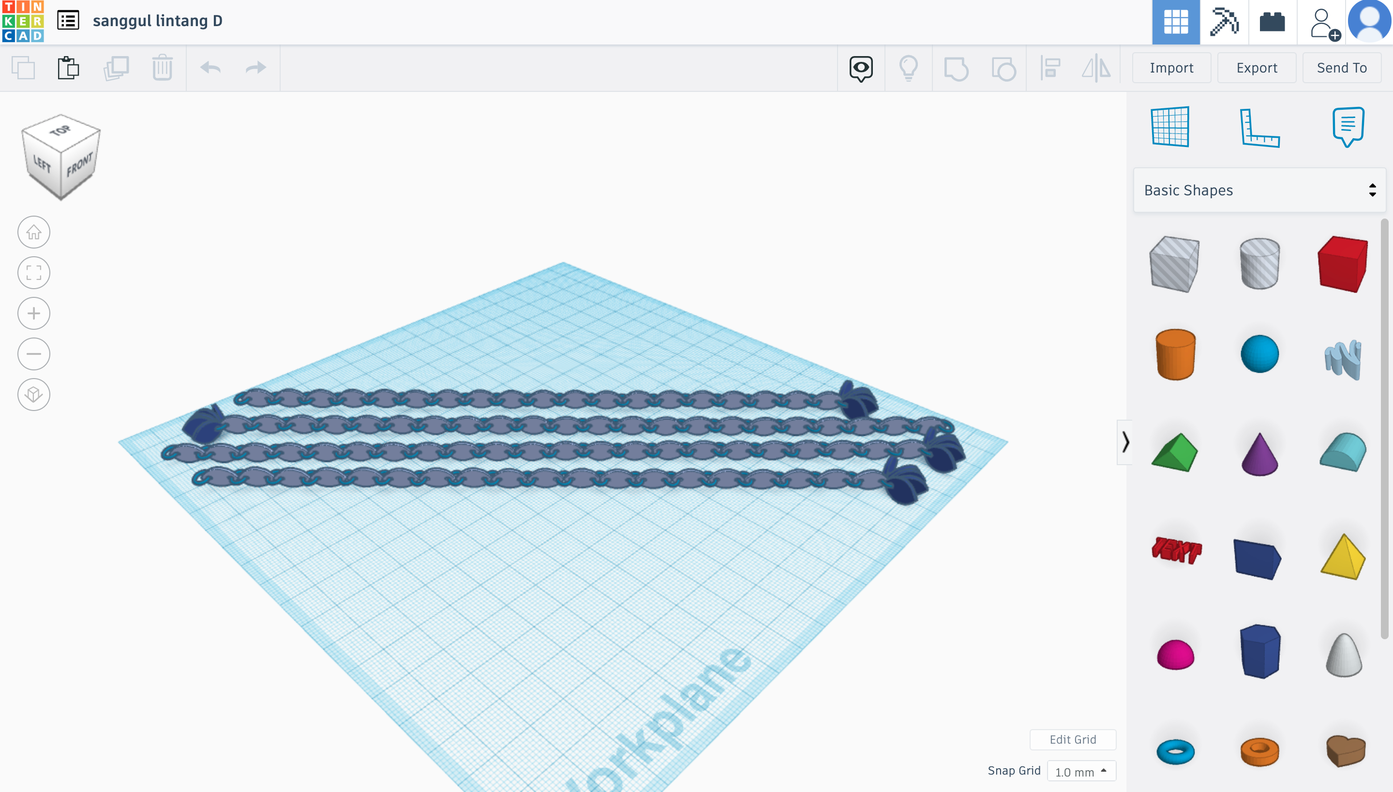Click the Zoom in plus button
This screenshot has width=1393, height=792.
[x=34, y=313]
